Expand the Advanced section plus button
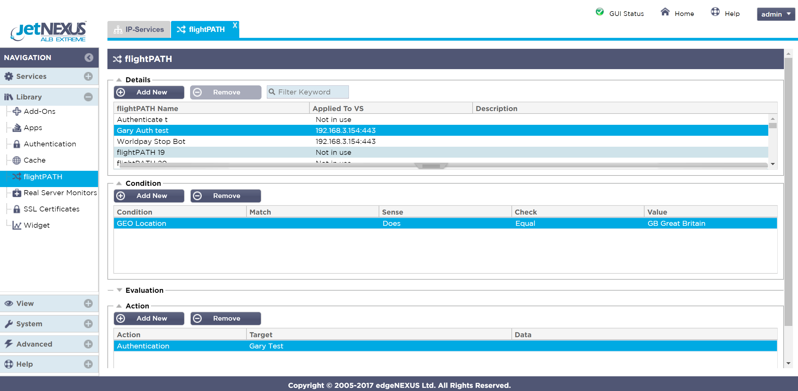Screen dimensions: 798x391 [x=88, y=344]
